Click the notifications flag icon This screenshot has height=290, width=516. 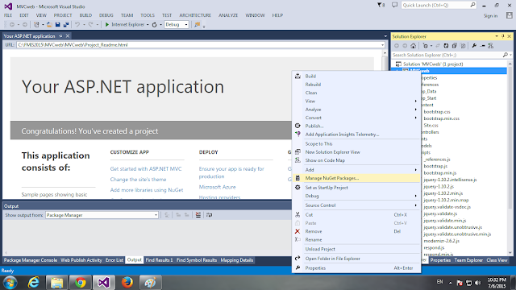(x=381, y=6)
